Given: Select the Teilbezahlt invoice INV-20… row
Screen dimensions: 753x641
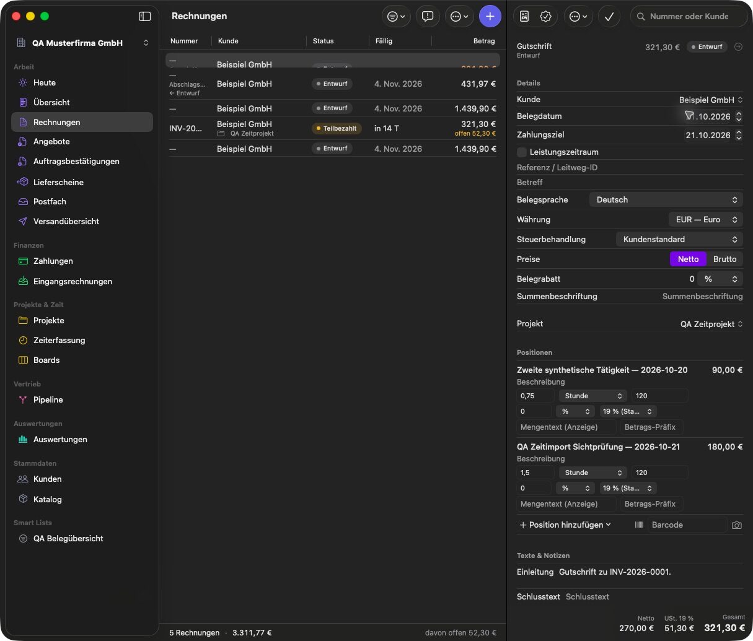Looking at the screenshot, I should click(x=332, y=128).
